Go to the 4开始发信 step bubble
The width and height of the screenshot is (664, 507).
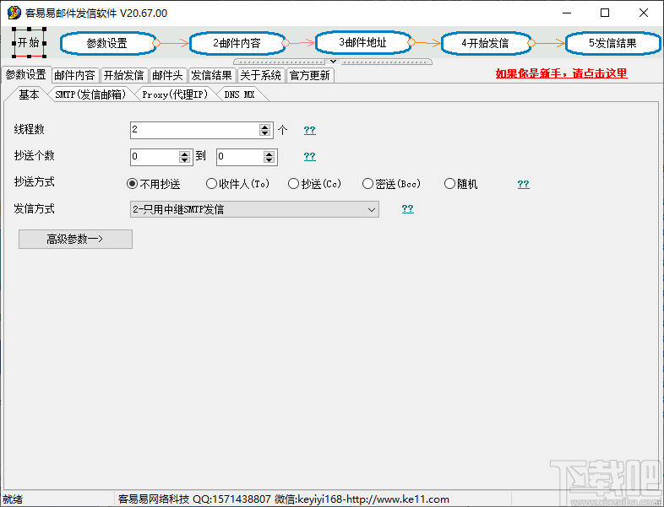pyautogui.click(x=485, y=43)
